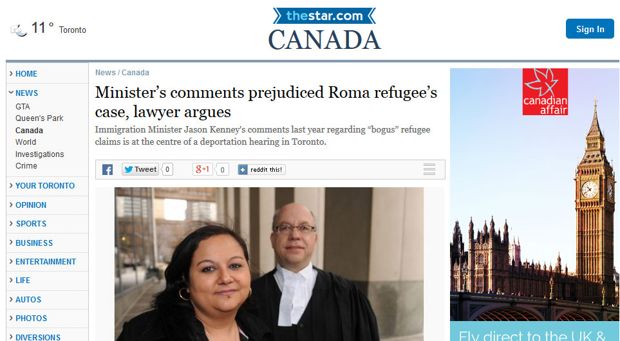Select Queen's Park under News
The width and height of the screenshot is (620, 341).
click(x=39, y=118)
